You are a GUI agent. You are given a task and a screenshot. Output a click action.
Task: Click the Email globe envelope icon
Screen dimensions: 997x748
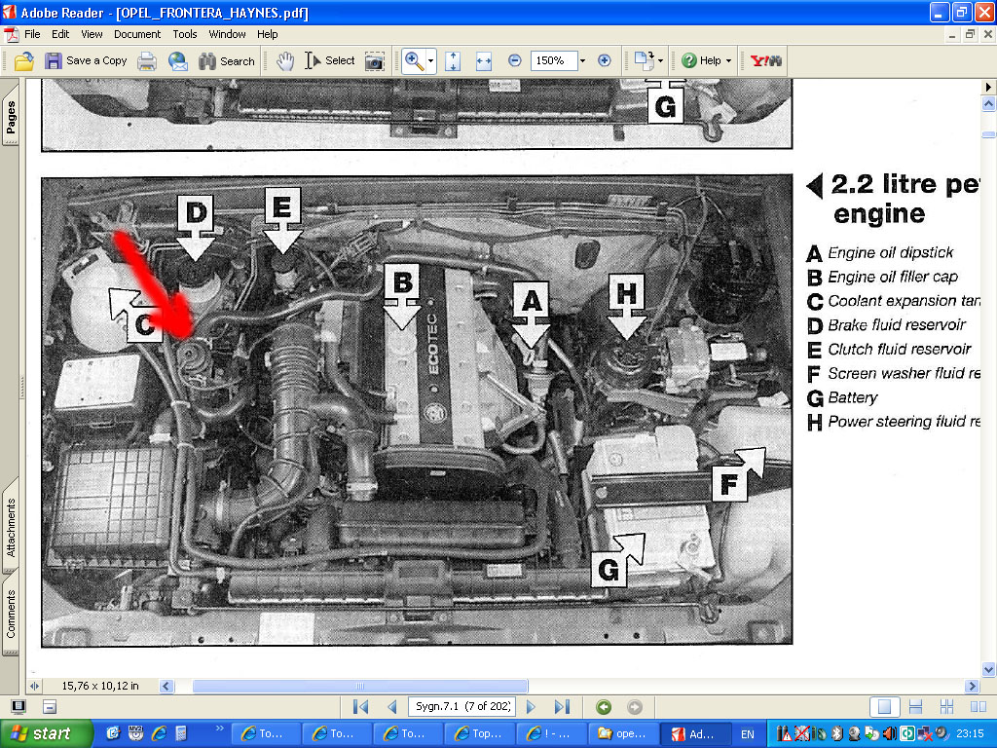[177, 61]
